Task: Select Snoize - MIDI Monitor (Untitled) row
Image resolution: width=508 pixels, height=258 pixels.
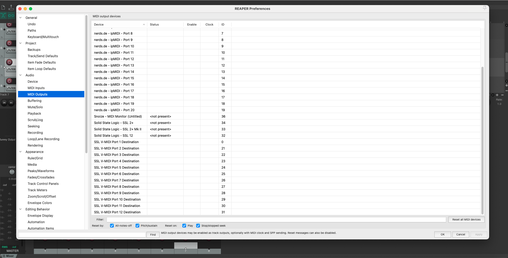Action: click(x=286, y=116)
